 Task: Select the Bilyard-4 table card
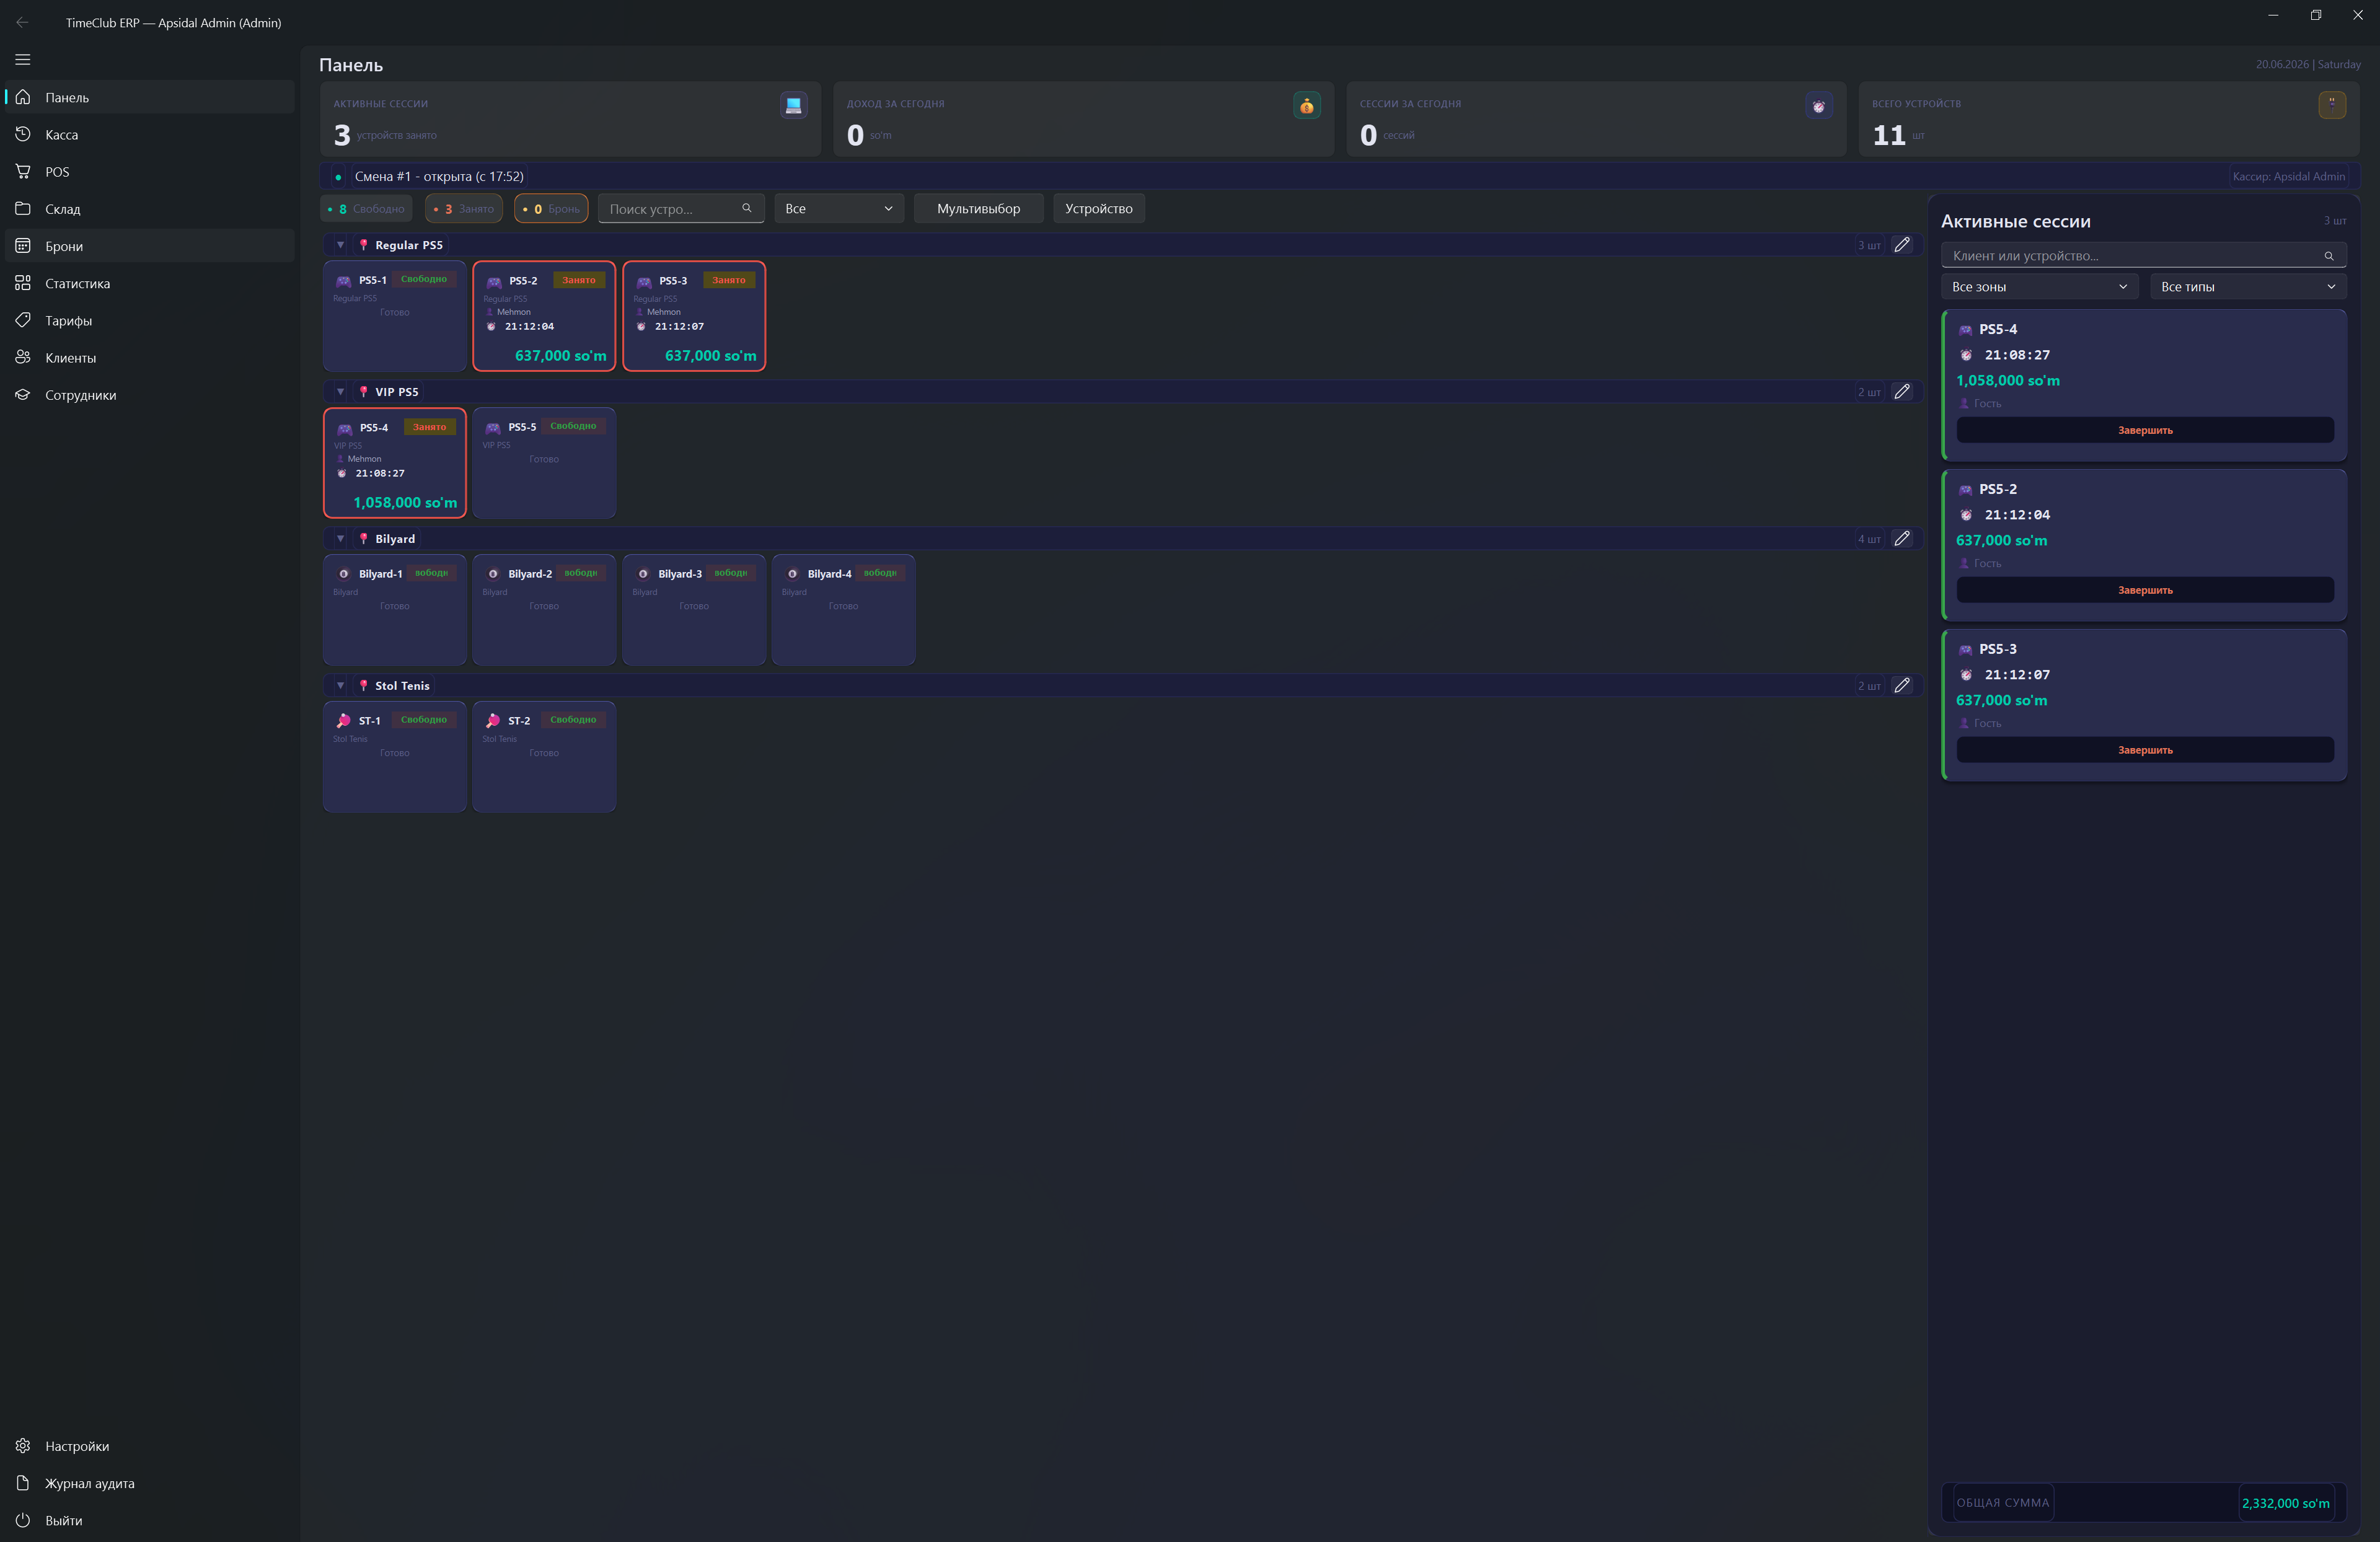pos(843,610)
